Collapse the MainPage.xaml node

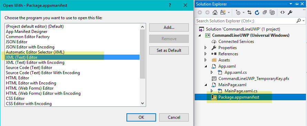[206, 85]
